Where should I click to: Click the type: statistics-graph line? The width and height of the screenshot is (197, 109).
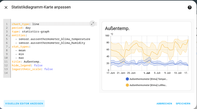pos(31,32)
